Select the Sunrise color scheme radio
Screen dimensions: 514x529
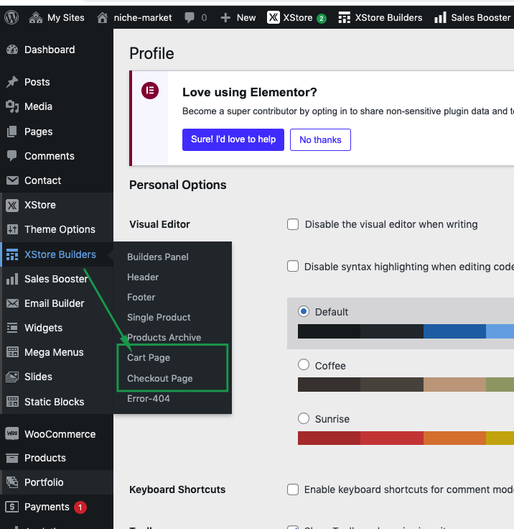pyautogui.click(x=304, y=418)
